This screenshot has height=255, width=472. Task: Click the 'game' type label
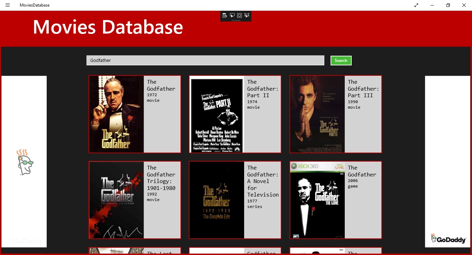[353, 186]
